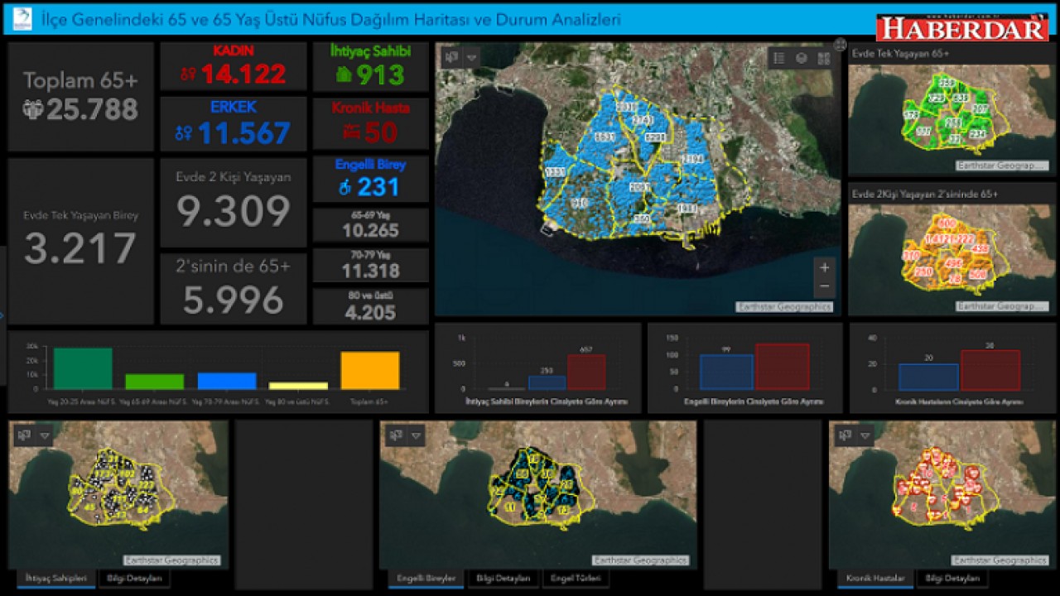The image size is (1060, 596).
Task: Expand dropdown arrow on İhtiyaç Sahipleri map
Action: click(45, 435)
